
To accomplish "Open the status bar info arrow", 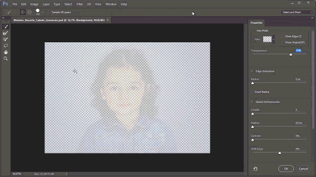I will tap(66, 174).
